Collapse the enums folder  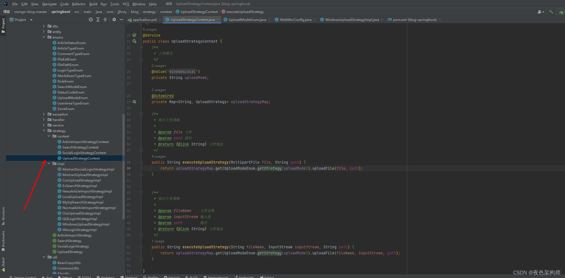coord(44,37)
